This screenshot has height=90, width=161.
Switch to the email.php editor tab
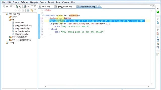click(46, 6)
